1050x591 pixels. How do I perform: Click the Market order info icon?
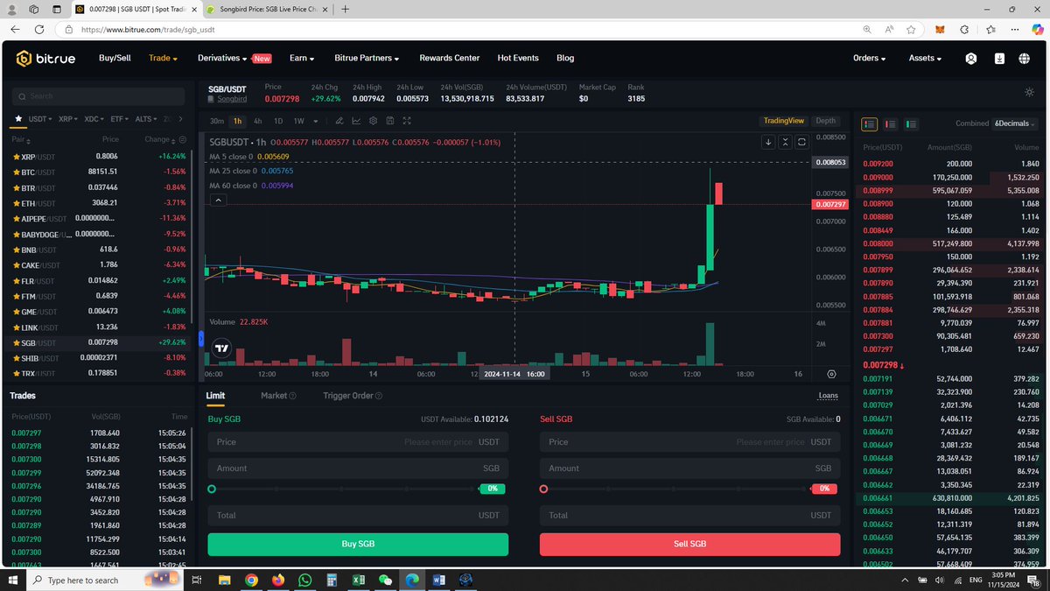292,396
